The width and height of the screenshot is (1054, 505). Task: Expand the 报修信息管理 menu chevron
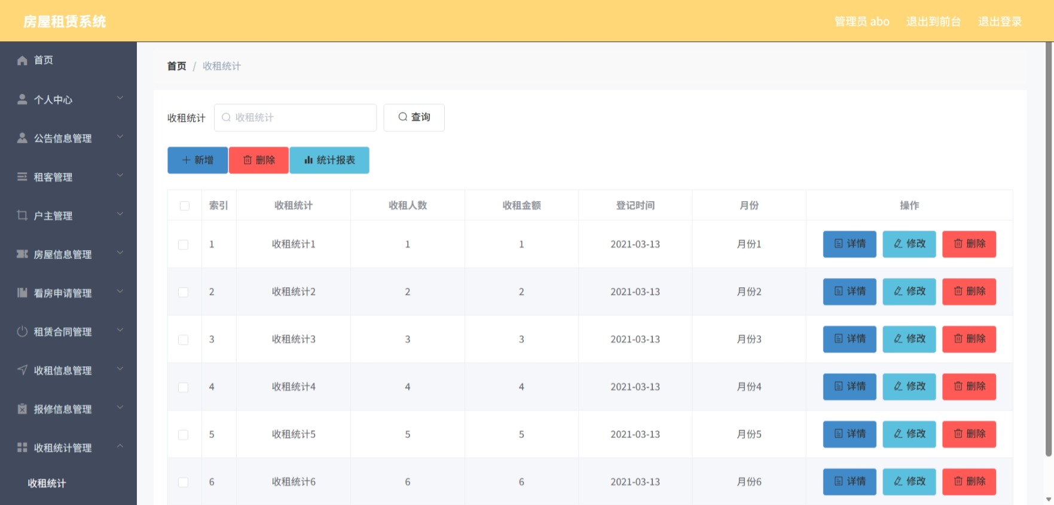pos(120,407)
